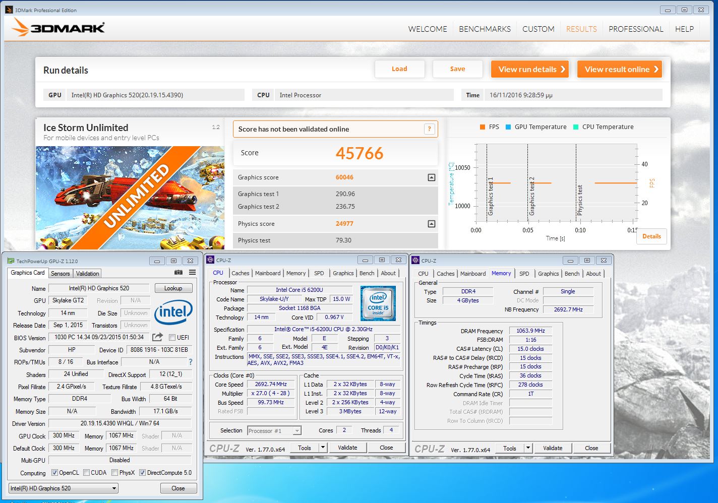Open Mainboard tab in CPU-Z CPU window

(268, 273)
